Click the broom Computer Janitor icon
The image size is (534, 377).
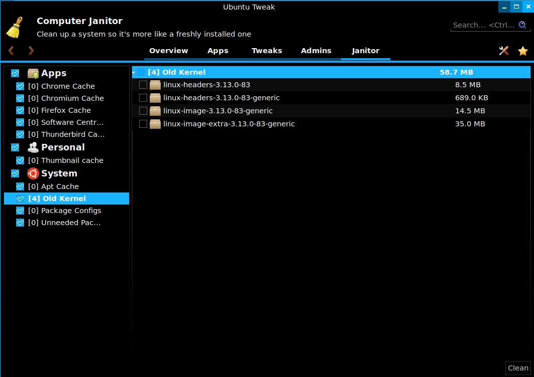click(x=15, y=28)
